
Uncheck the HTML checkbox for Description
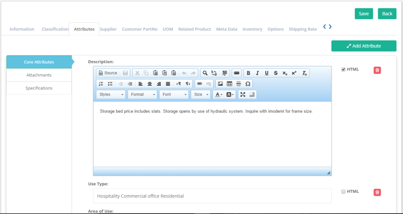point(343,69)
